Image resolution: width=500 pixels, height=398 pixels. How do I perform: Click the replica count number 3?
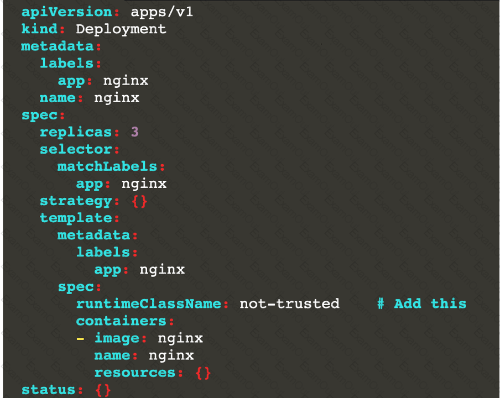click(x=134, y=132)
